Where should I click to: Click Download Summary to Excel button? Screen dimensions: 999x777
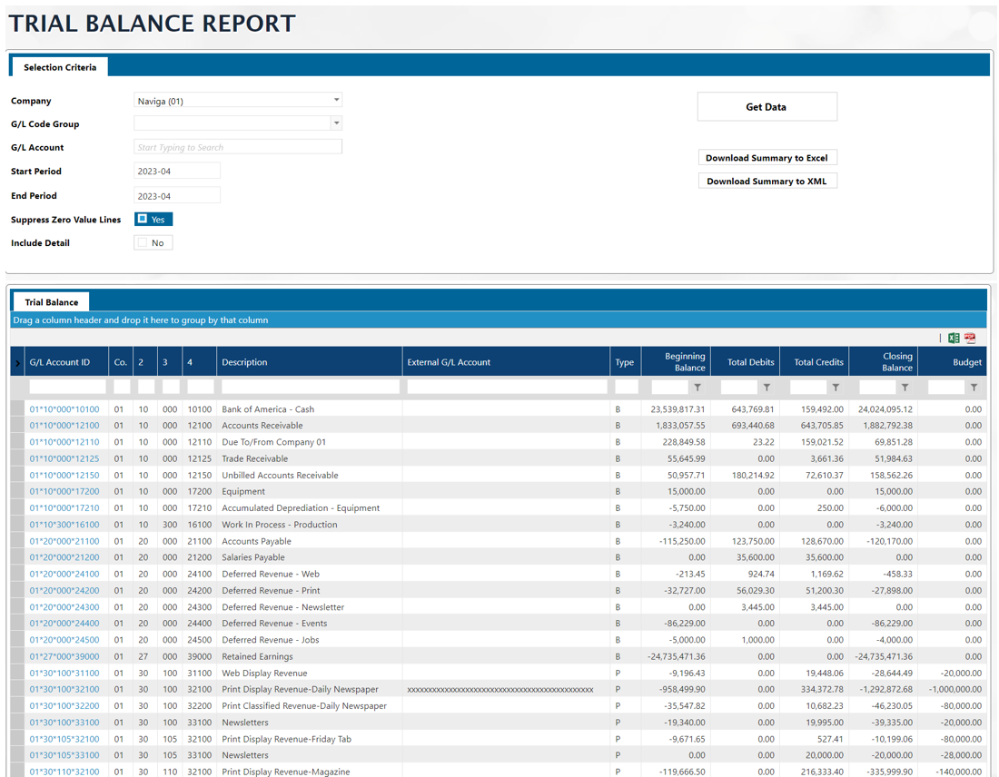tap(767, 158)
